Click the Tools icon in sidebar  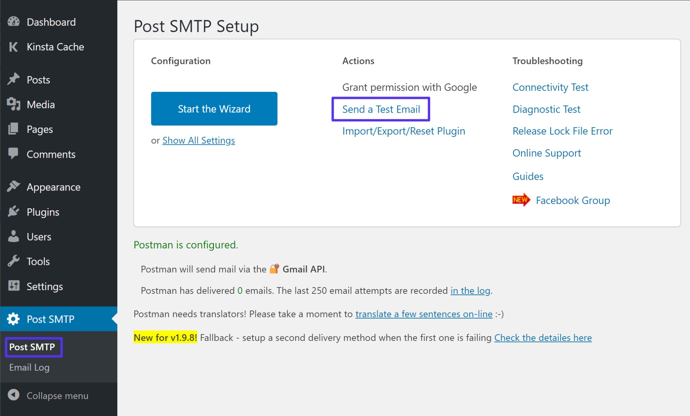(x=14, y=261)
